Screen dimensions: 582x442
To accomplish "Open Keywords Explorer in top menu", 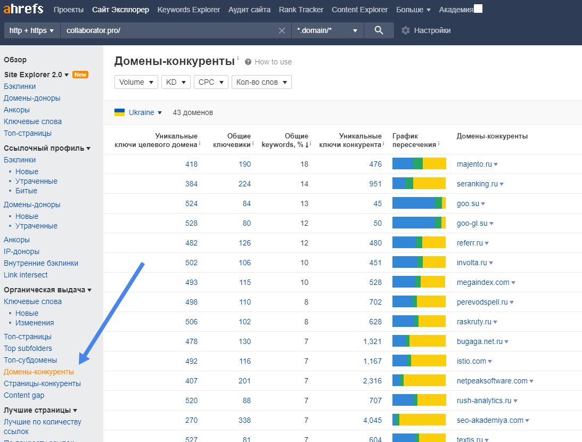I will click(188, 10).
